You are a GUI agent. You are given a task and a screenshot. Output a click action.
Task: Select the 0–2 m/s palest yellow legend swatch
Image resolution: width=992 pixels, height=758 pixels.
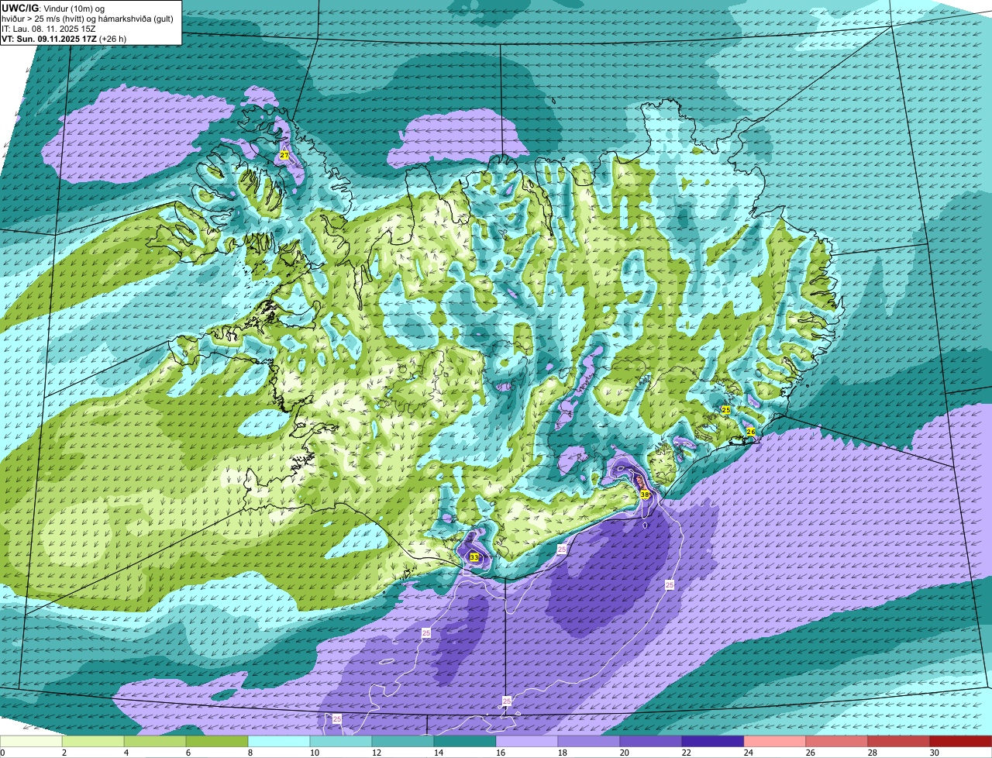click(31, 742)
